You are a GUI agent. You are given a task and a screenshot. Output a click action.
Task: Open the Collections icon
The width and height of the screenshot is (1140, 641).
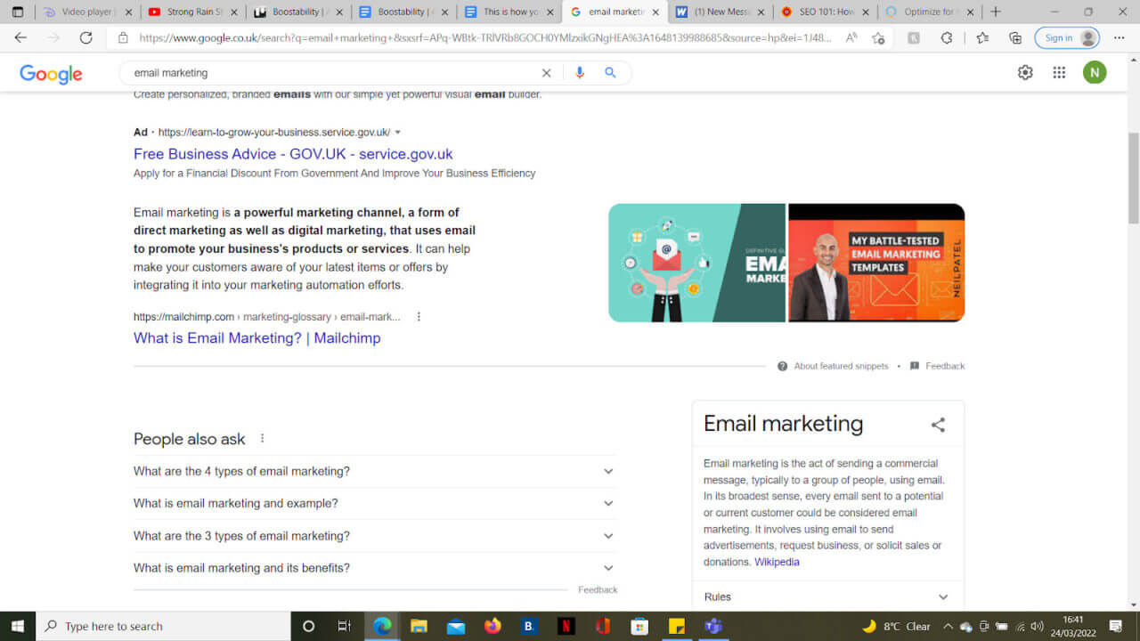click(x=1015, y=38)
